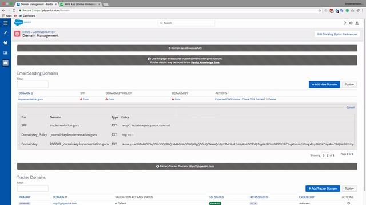Open the settings gear icon in header
366x205 pixels.
[351, 23]
